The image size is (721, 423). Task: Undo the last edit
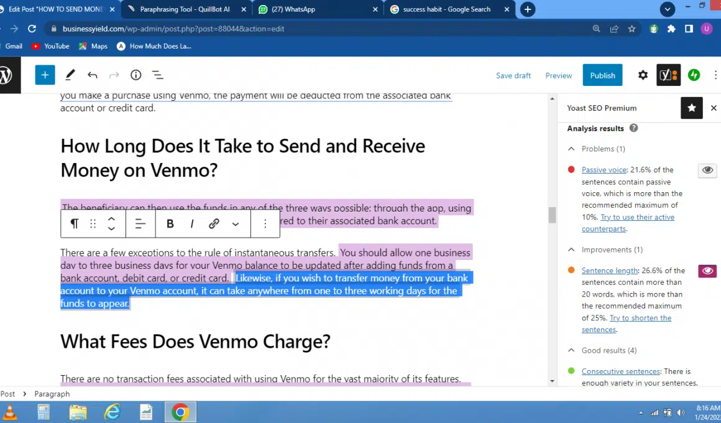point(93,75)
